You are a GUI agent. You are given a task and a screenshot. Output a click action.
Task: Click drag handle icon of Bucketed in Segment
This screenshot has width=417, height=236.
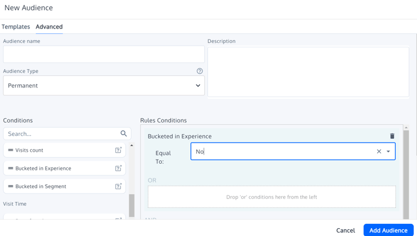[11, 186]
